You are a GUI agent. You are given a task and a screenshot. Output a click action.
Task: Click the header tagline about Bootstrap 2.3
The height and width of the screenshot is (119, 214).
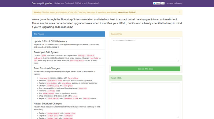[76, 3]
